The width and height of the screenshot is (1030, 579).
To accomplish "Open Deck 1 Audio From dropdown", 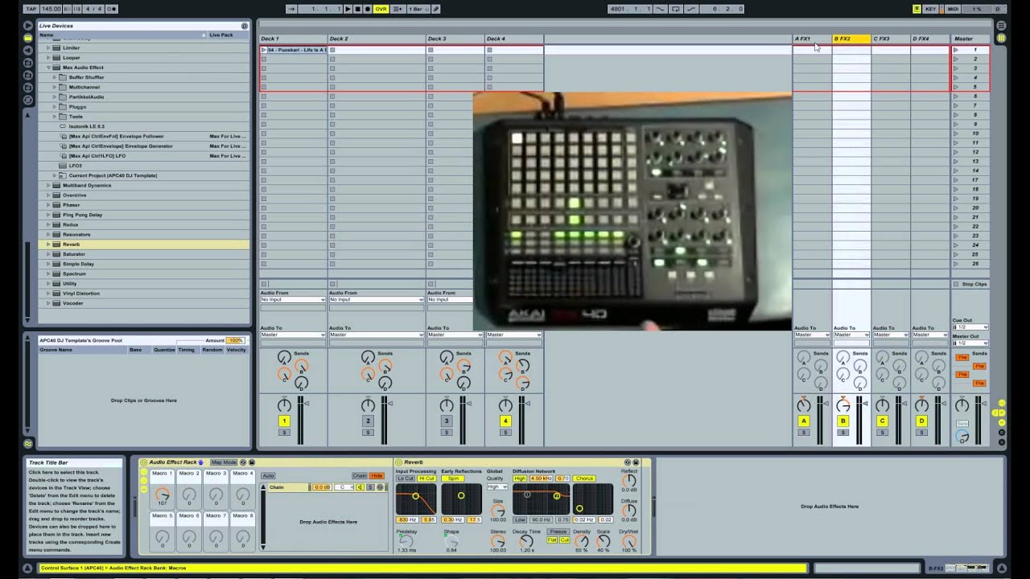I will click(x=293, y=299).
